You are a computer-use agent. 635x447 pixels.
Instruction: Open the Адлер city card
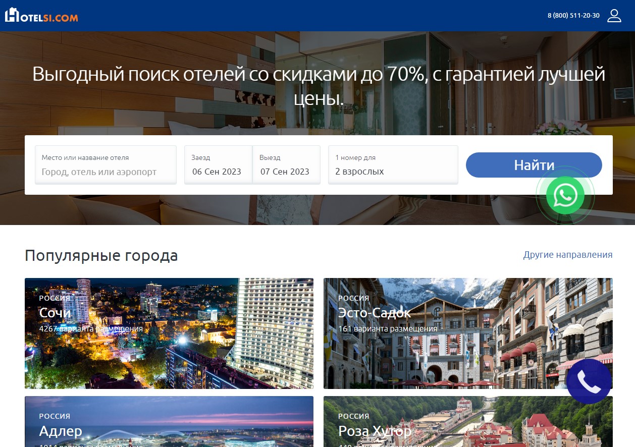point(169,421)
